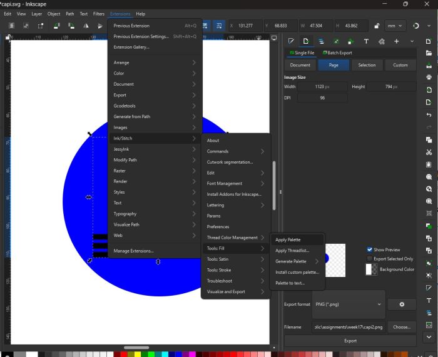Open Fill and Stroke dialog tab icon
Screen dimensions: 438x357
[291, 41]
